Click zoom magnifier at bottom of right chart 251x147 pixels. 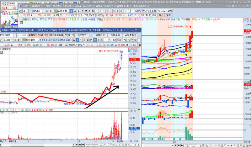pyautogui.click(x=225, y=145)
